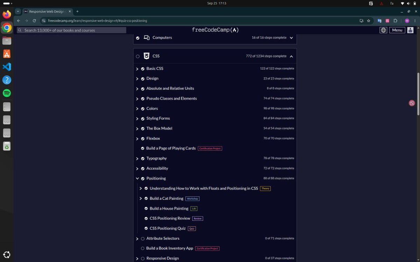
Task: Open the clock showing Sep 25 17:13
Action: 217,3
